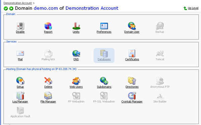Open the File Manager icon

[48, 96]
